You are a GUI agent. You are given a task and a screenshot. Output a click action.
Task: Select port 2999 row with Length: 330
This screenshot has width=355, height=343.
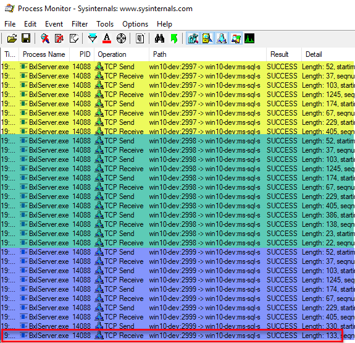click(x=178, y=326)
